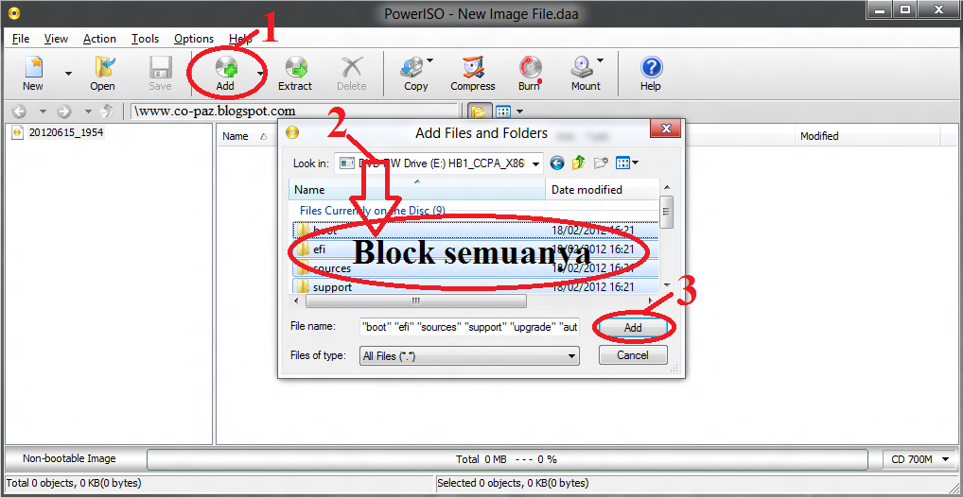The image size is (963, 498).
Task: Open the View menu
Action: [x=56, y=39]
